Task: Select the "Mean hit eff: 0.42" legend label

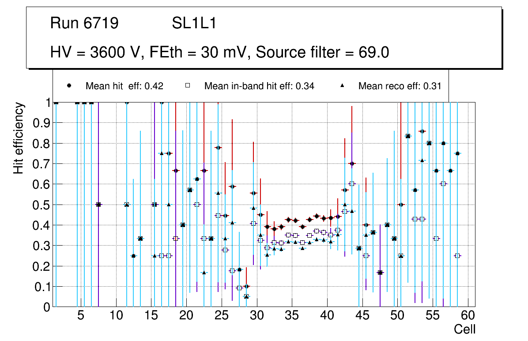Action: tap(124, 86)
